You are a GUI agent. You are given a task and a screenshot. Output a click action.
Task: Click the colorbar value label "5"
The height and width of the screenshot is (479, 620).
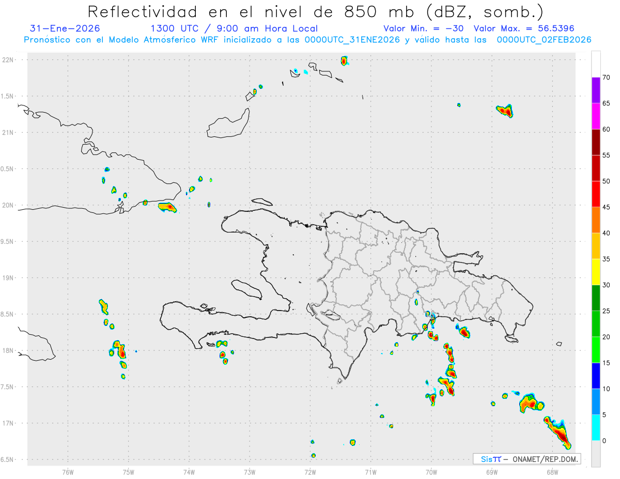605,415
